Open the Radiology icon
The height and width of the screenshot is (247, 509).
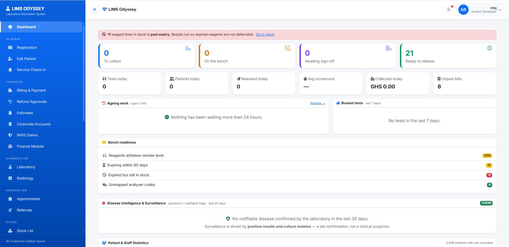click(x=10, y=178)
